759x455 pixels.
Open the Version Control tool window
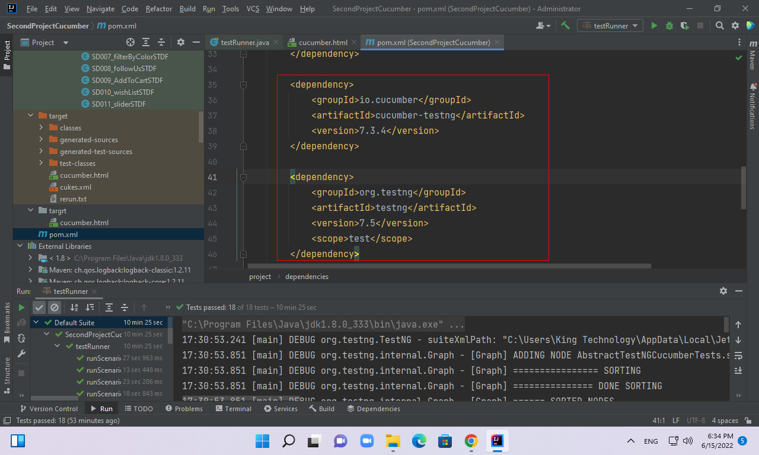tap(49, 408)
